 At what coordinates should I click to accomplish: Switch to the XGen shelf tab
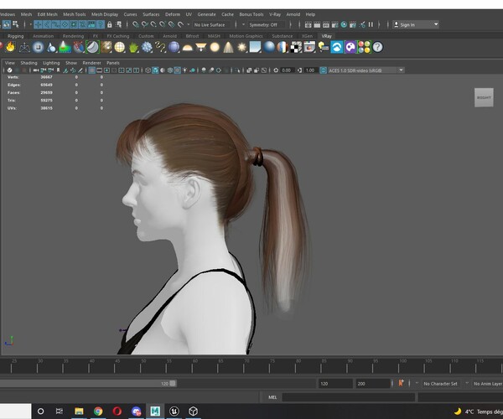[x=307, y=36]
